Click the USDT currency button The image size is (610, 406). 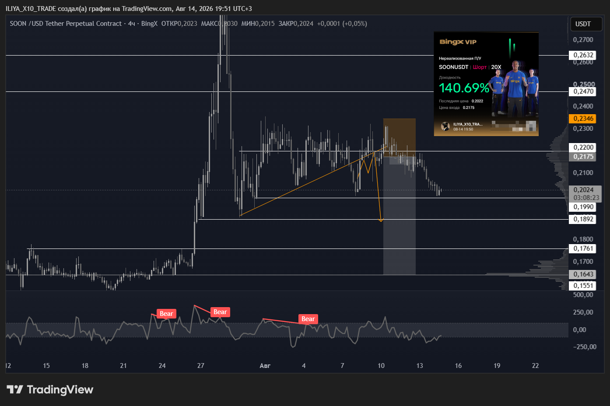tap(586, 24)
